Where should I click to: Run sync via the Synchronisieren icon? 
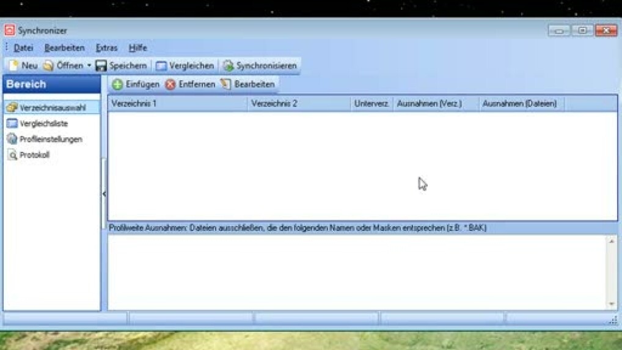[x=228, y=65]
